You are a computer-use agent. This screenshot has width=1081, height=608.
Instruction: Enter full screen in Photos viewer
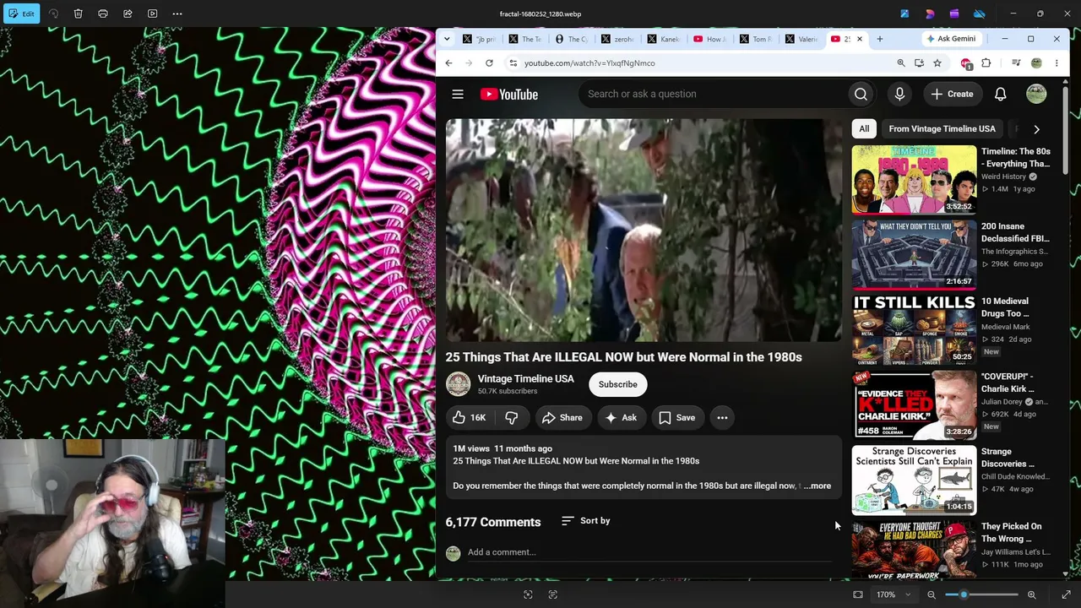click(x=1066, y=594)
